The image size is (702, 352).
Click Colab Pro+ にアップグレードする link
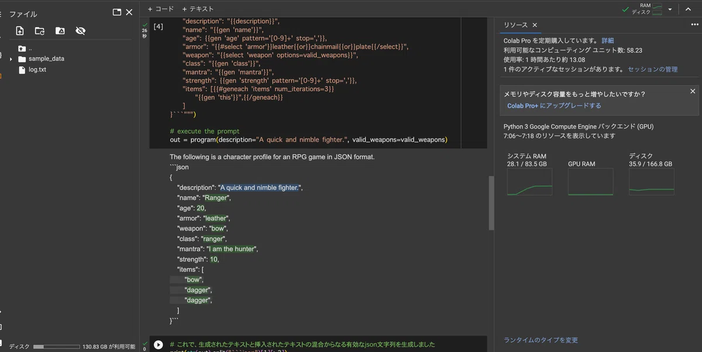[x=554, y=106]
